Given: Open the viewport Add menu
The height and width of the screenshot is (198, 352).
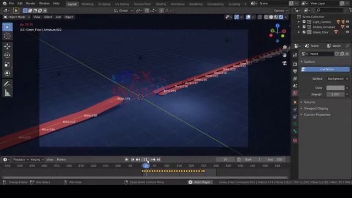Looking at the screenshot, I should click(58, 17).
